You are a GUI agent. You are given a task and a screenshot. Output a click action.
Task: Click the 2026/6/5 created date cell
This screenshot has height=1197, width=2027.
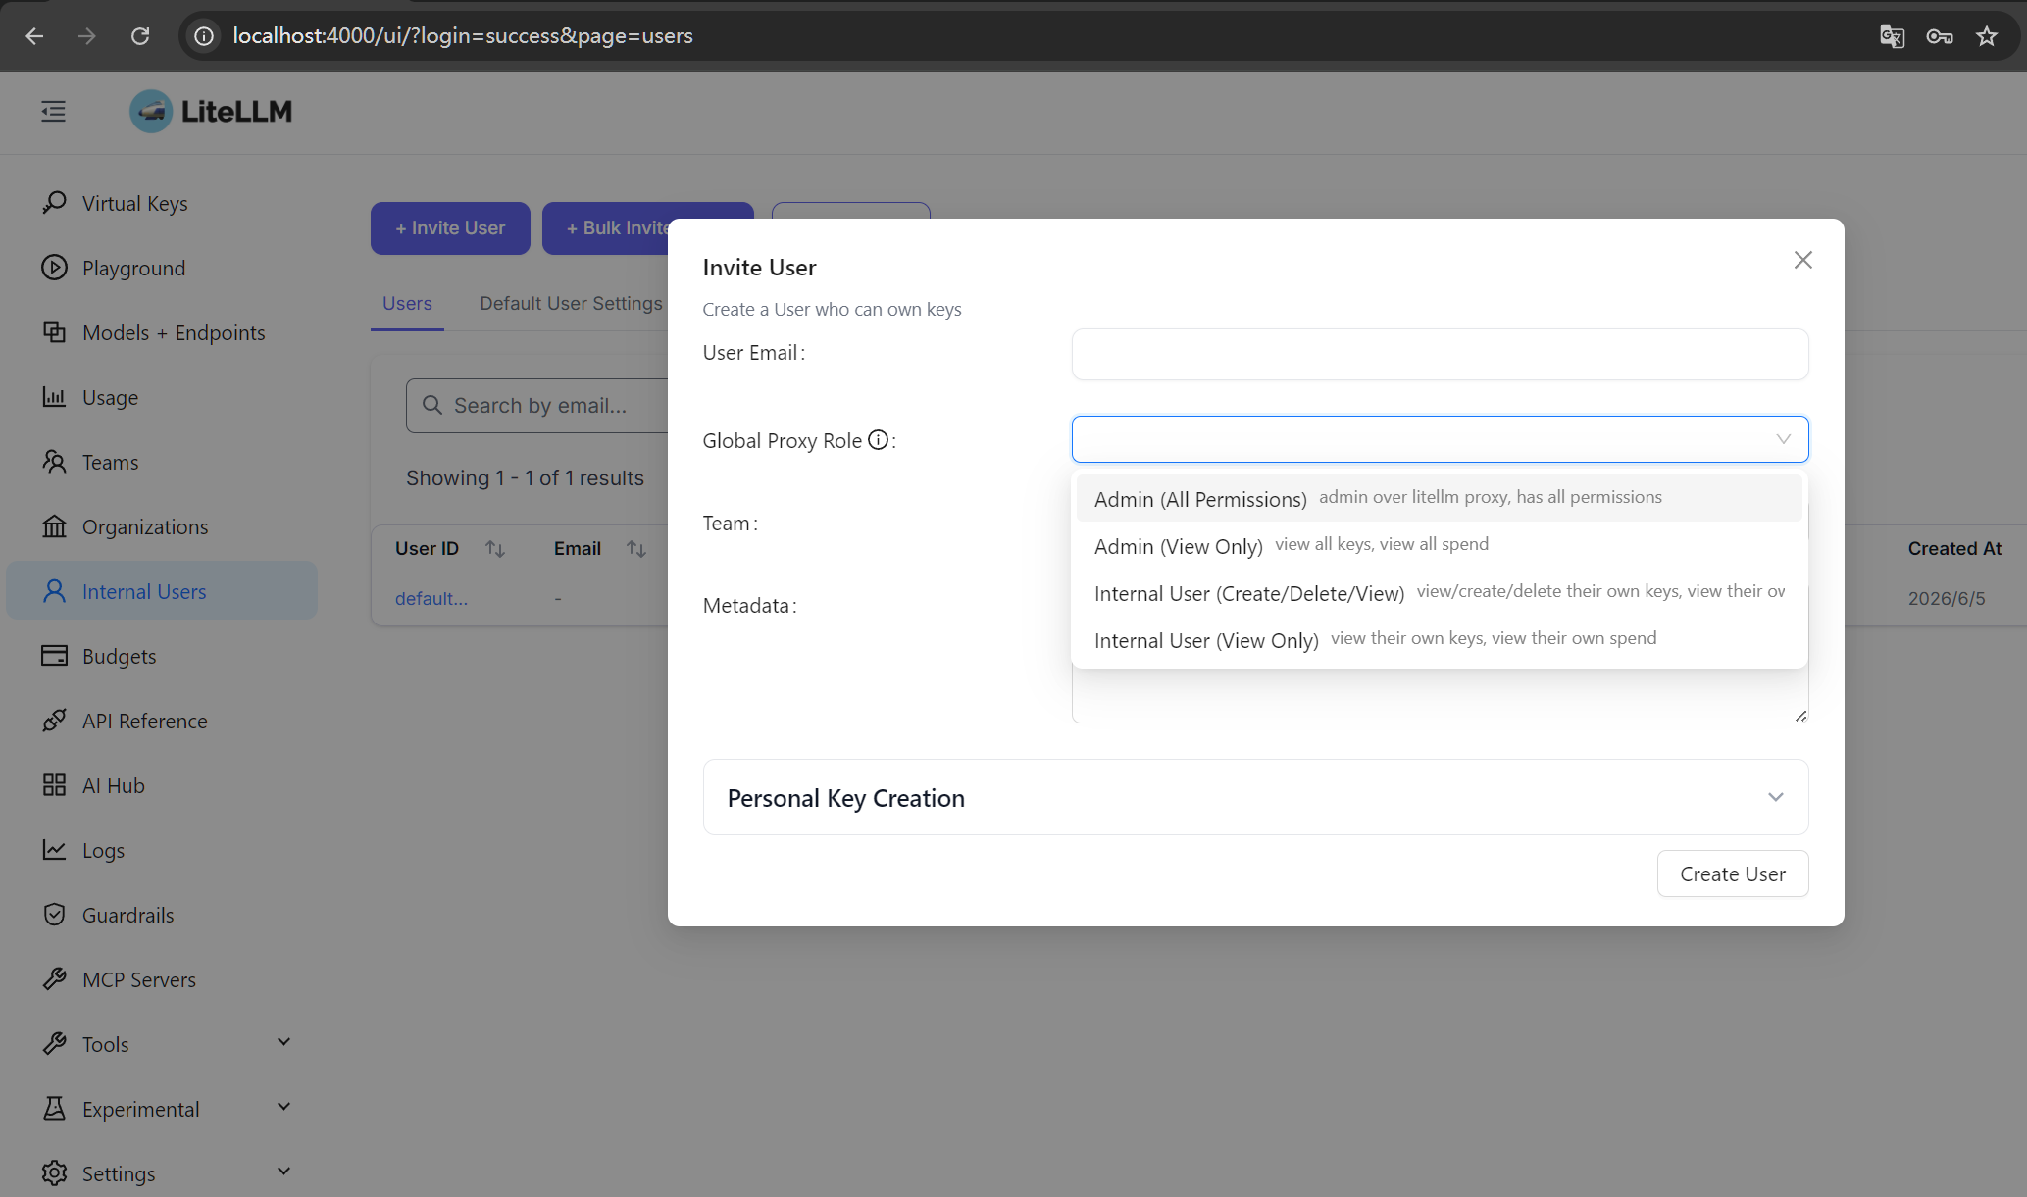click(x=1947, y=598)
